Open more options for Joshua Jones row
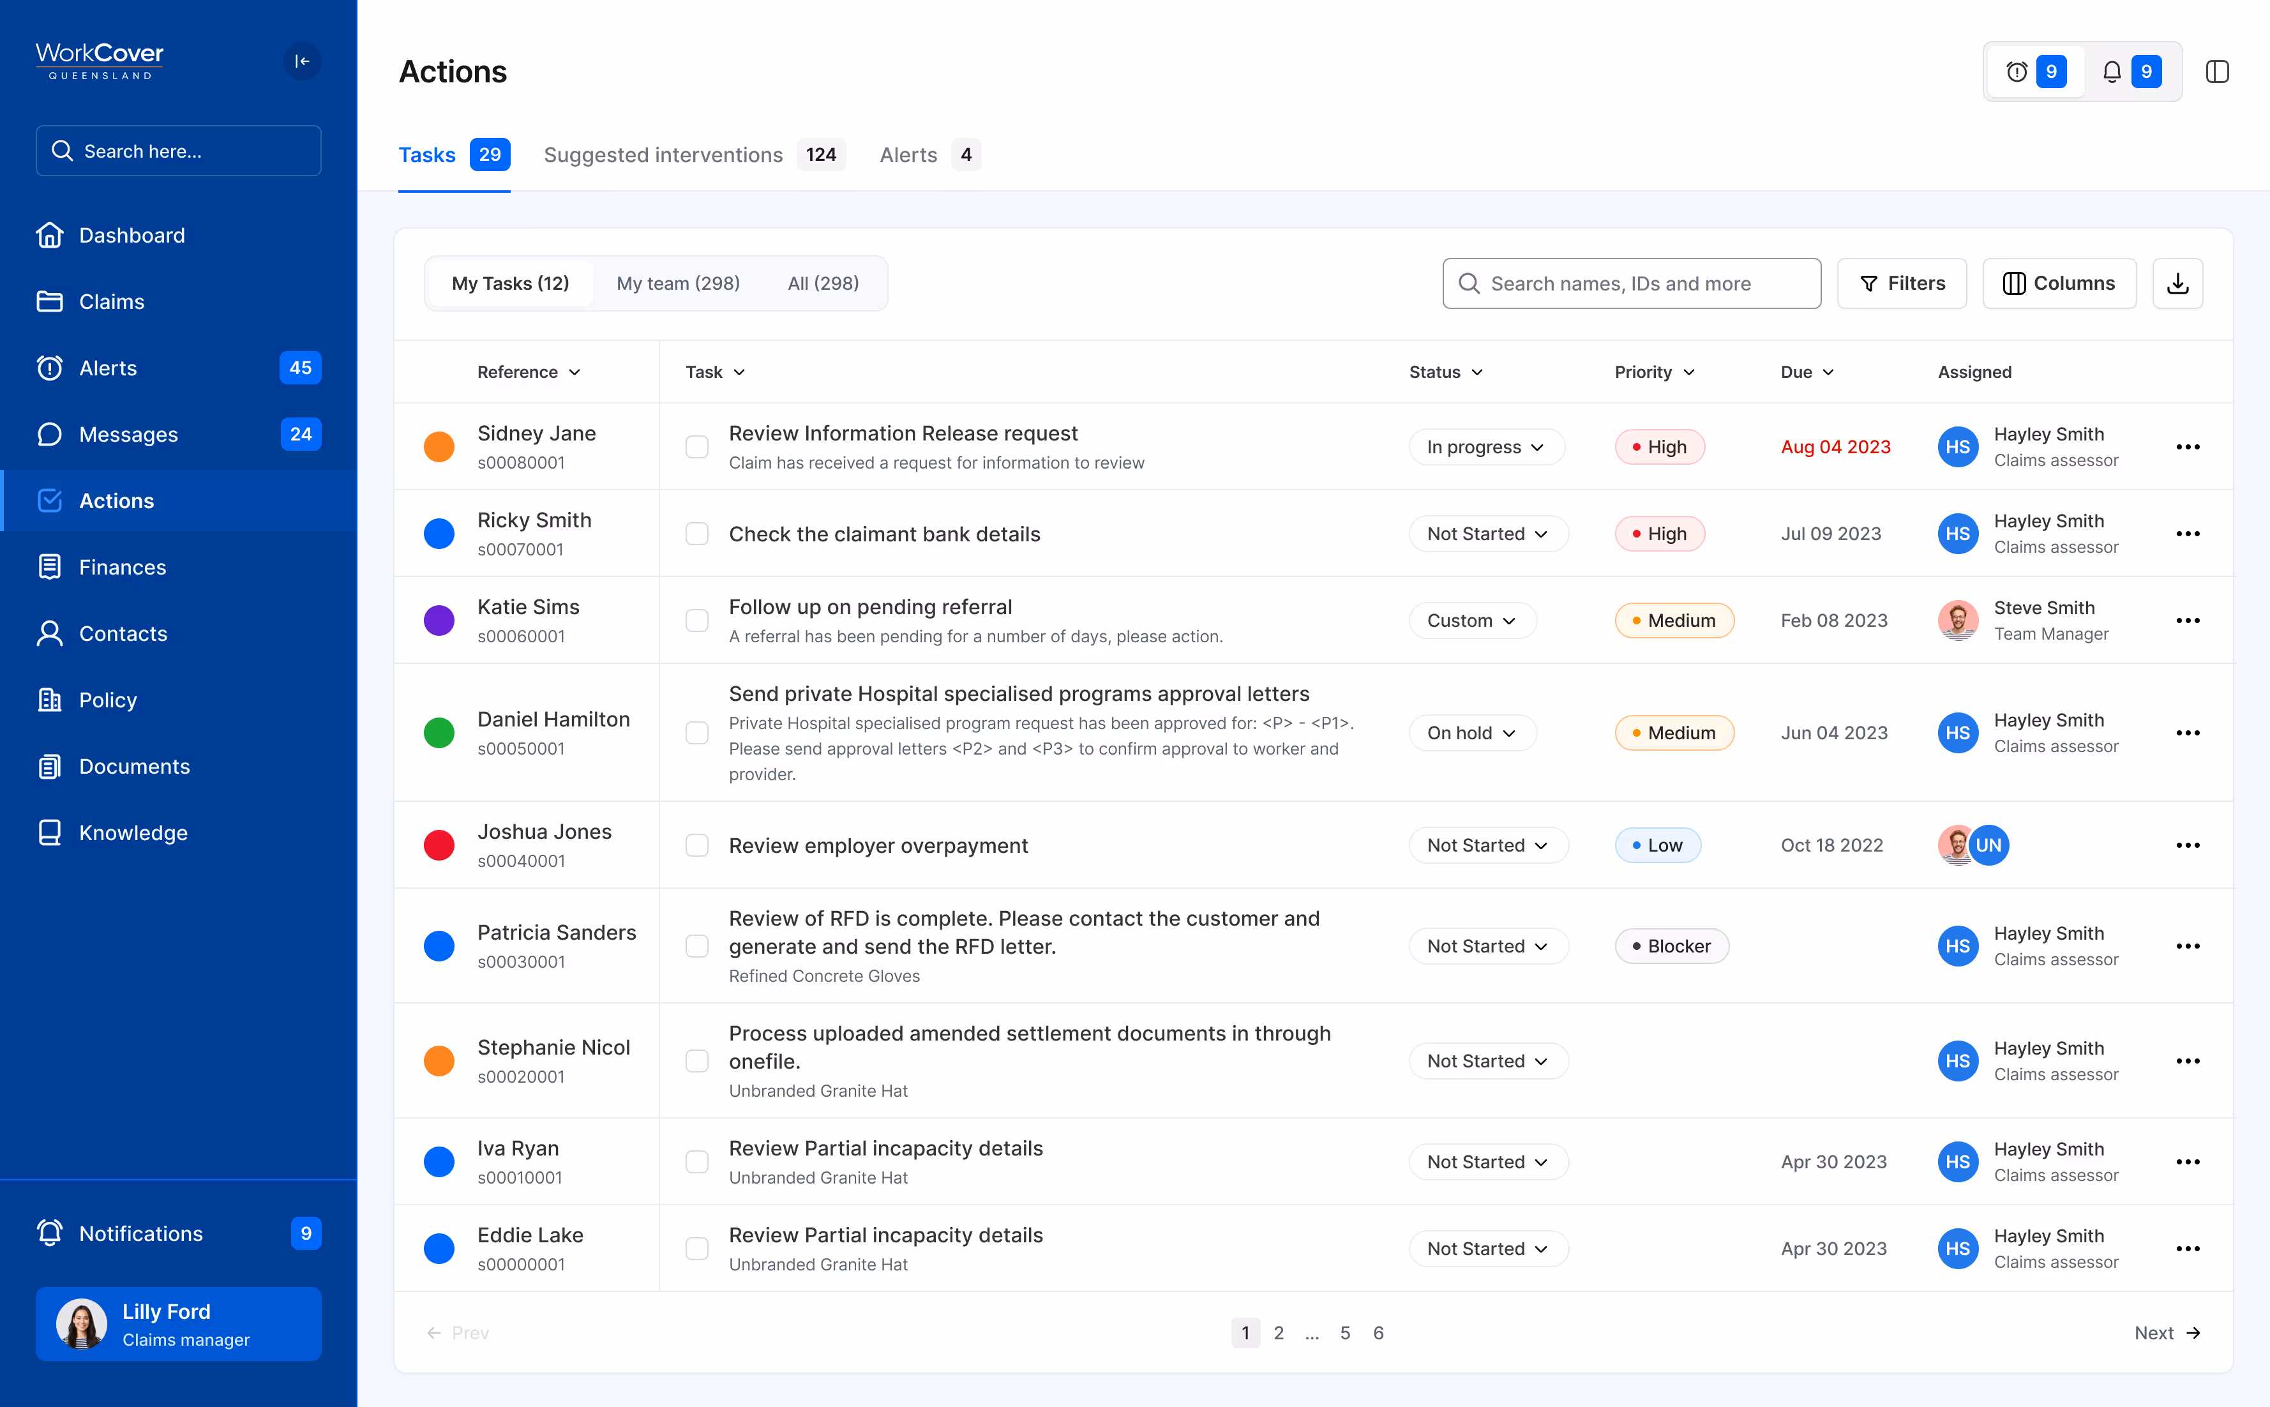The width and height of the screenshot is (2270, 1407). tap(2188, 845)
